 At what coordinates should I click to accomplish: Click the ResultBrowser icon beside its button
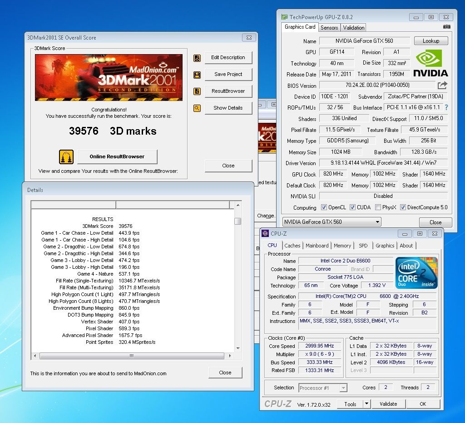197,91
